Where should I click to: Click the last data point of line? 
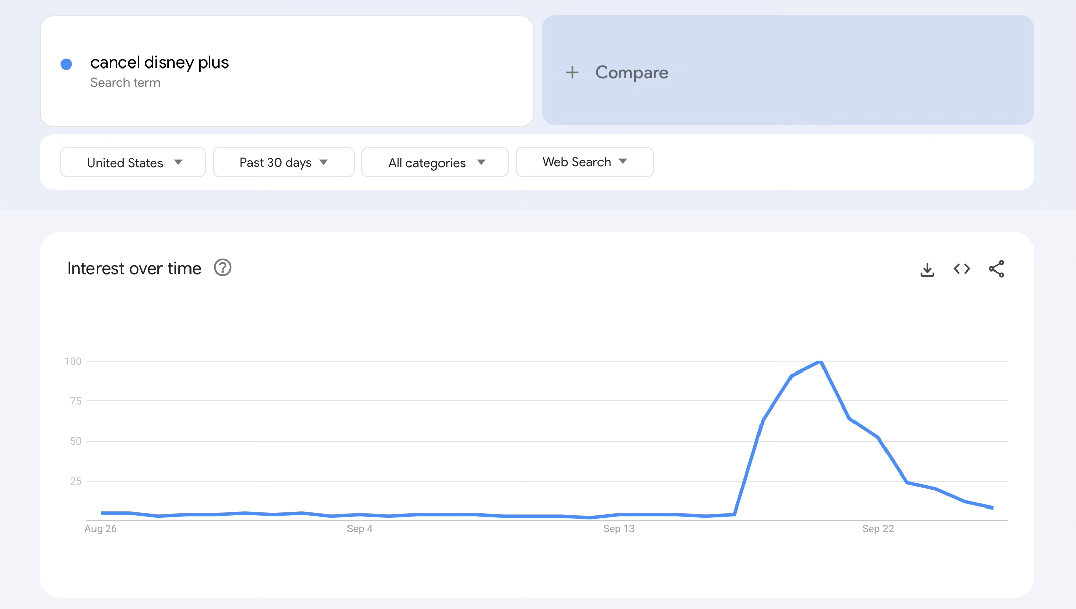click(992, 507)
